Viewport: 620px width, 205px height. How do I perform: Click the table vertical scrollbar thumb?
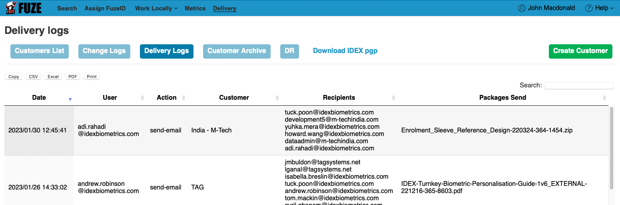pos(611,148)
